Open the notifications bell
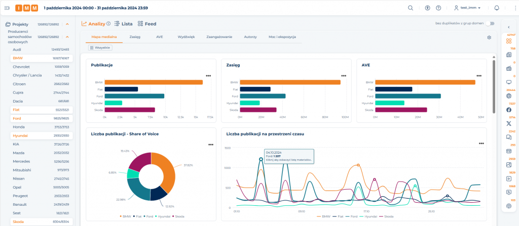Viewport: 519px width, 226px height. [497, 8]
